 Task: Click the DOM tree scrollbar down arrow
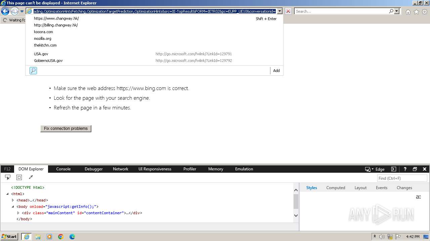pyautogui.click(x=296, y=216)
